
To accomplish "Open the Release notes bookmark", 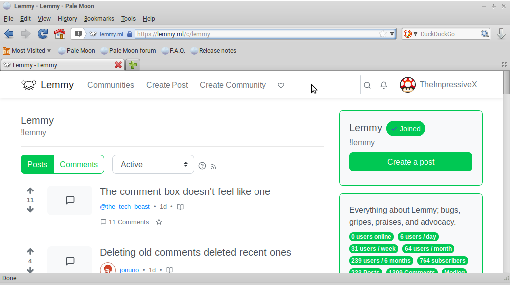I will pyautogui.click(x=213, y=50).
